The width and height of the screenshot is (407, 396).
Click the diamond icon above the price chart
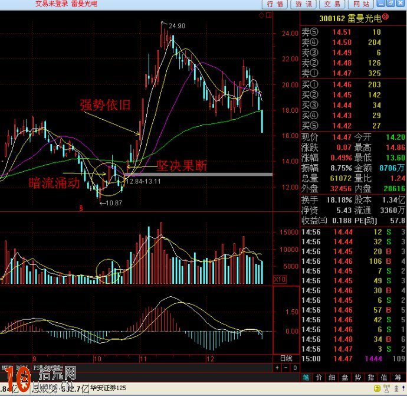261,15
